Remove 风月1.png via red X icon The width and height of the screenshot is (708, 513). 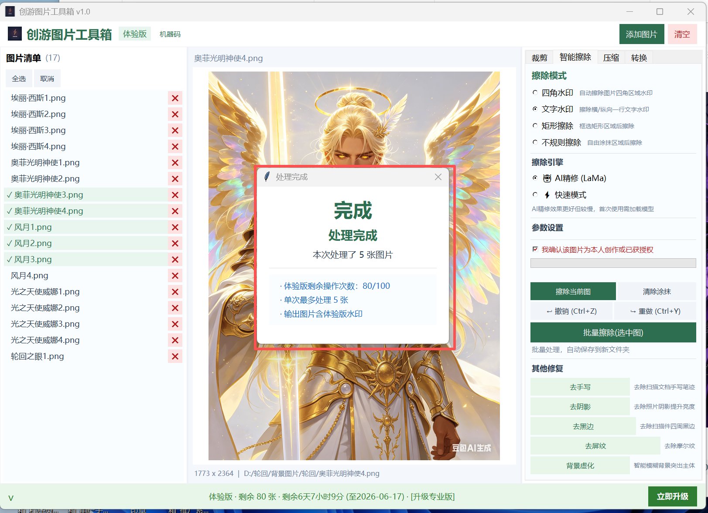click(x=175, y=227)
